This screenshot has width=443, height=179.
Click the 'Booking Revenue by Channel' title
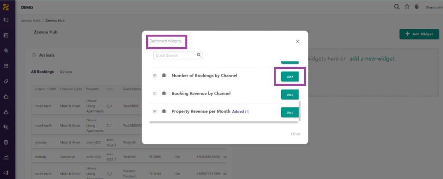[x=201, y=94]
